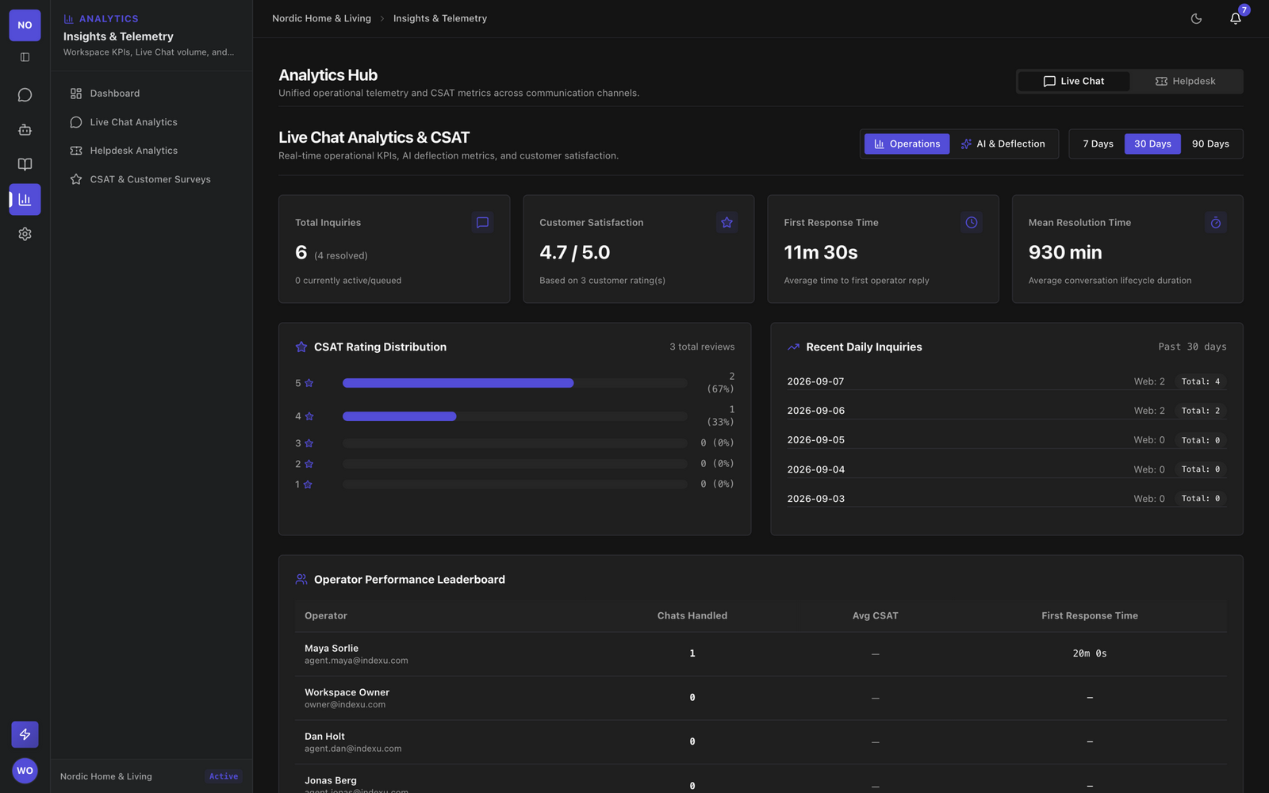Open the settings gear icon
This screenshot has height=793, width=1269.
[25, 234]
